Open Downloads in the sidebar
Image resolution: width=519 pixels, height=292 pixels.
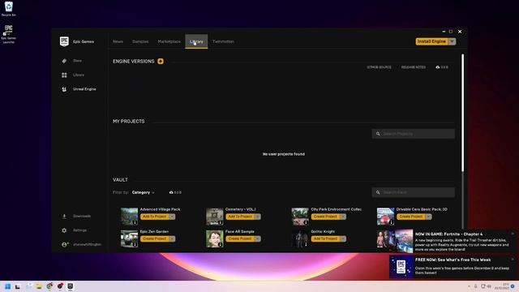(82, 216)
